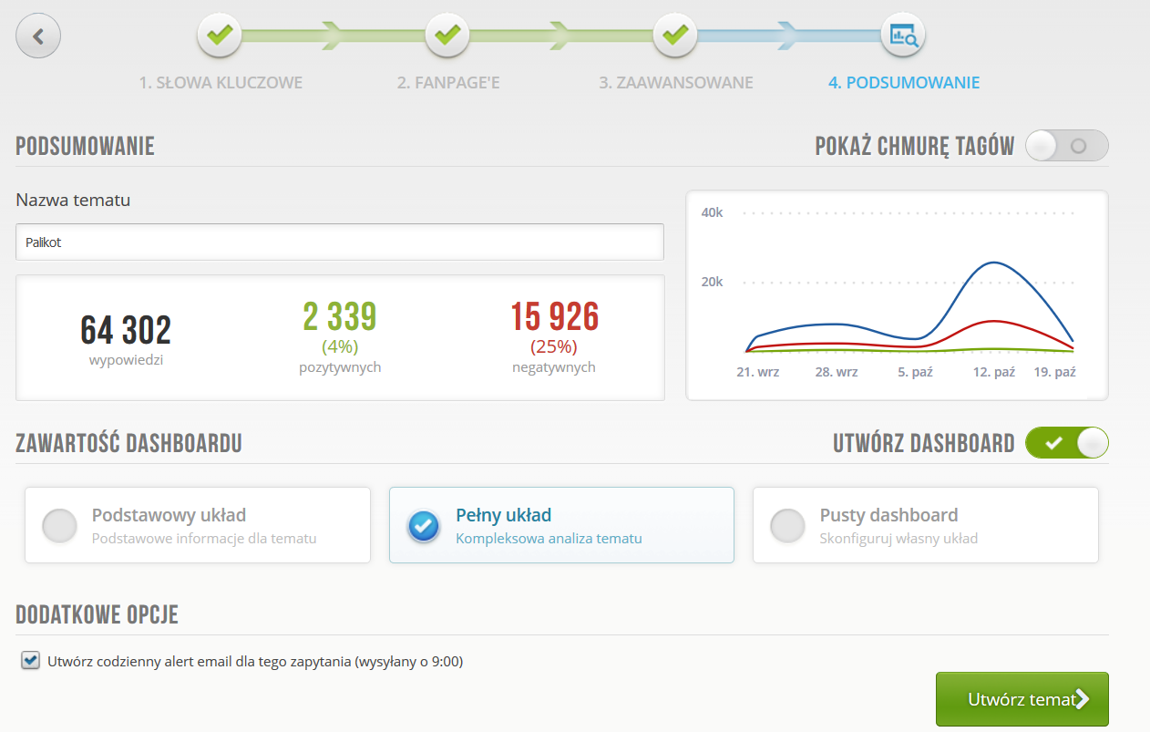Click the Nazwa tematu input field

[x=340, y=242]
